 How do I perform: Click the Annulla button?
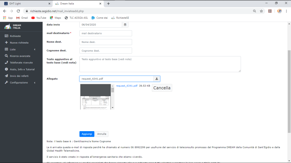[x=102, y=134]
